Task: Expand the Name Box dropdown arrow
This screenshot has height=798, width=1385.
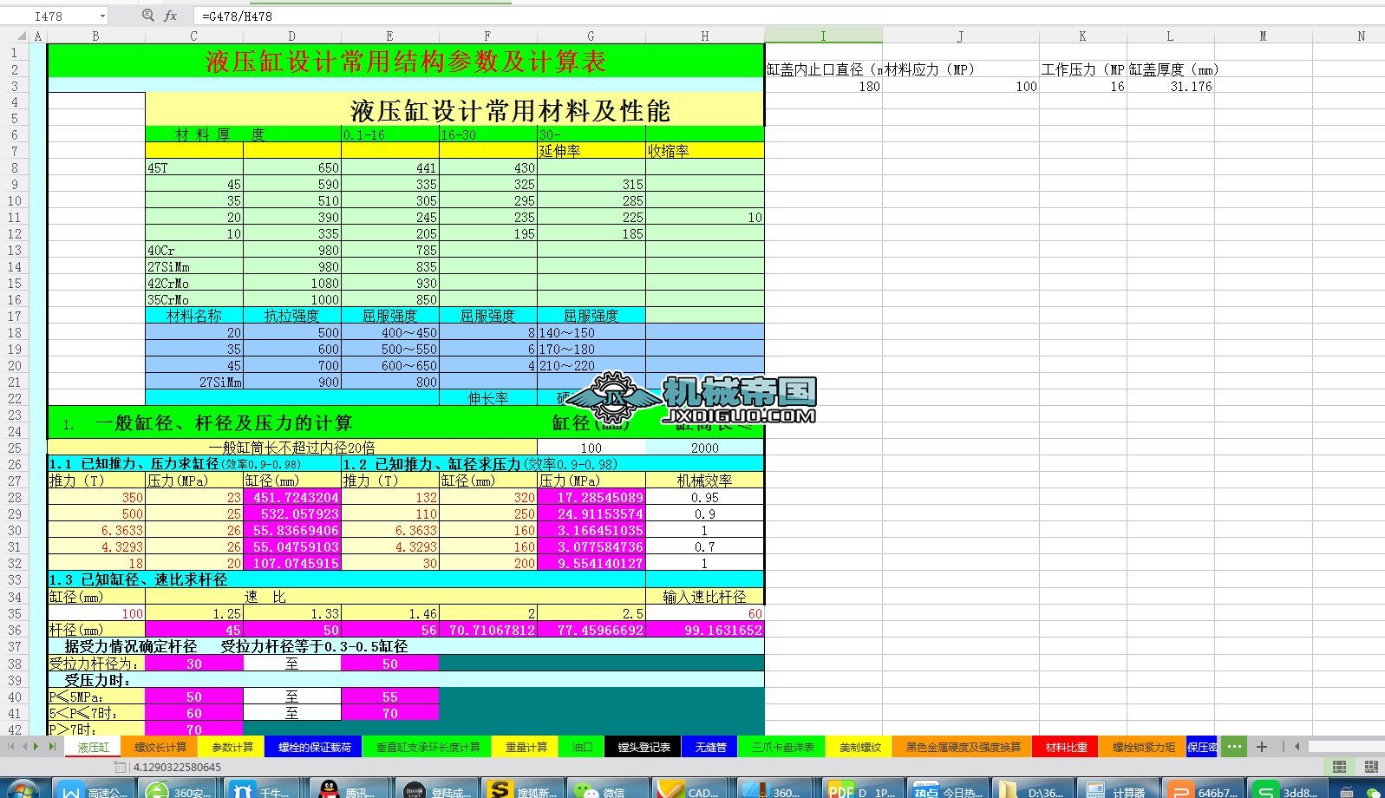Action: [x=102, y=16]
